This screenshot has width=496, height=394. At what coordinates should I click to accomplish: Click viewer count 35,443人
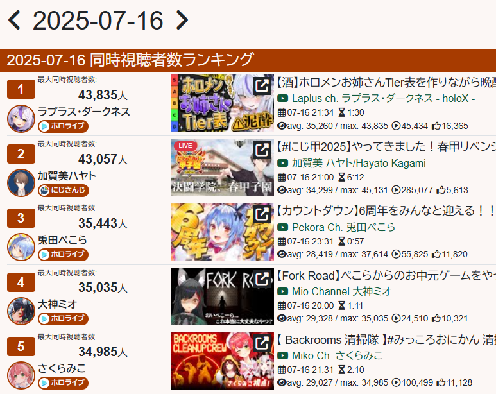(103, 223)
